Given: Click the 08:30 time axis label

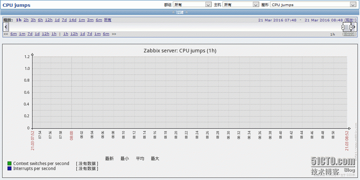Looking at the screenshot, I should [x=228, y=135].
